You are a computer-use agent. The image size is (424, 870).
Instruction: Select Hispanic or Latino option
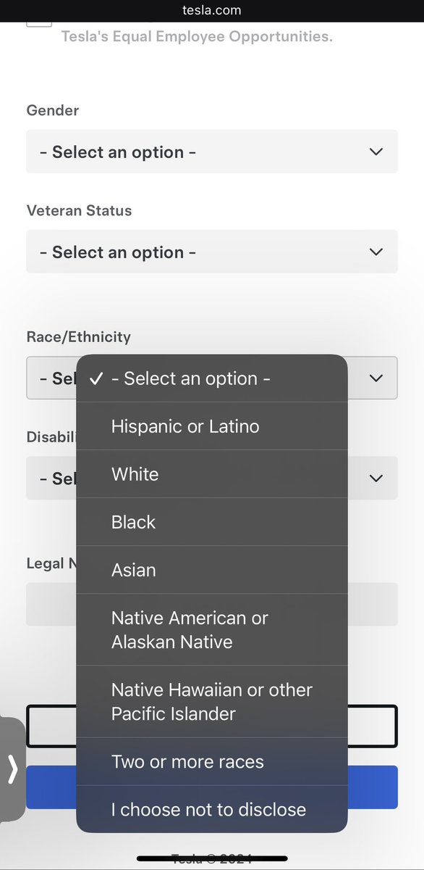click(x=212, y=426)
